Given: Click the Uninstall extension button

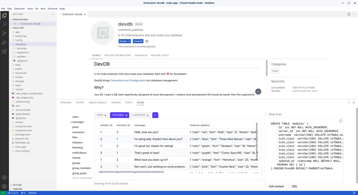Looking at the screenshot, I should (138, 41).
